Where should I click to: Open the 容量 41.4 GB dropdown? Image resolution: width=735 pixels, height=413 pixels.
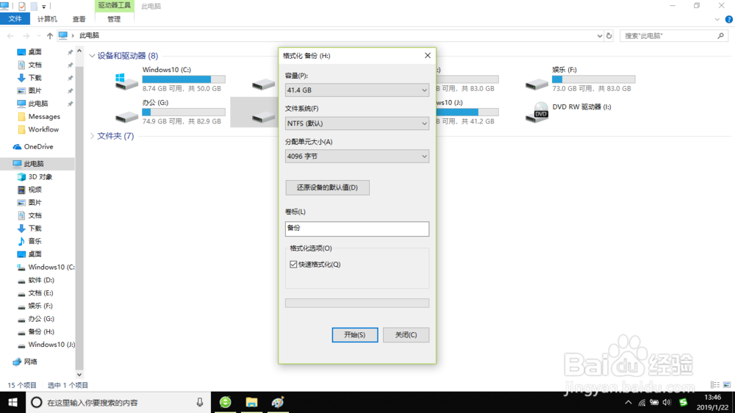[x=356, y=90]
